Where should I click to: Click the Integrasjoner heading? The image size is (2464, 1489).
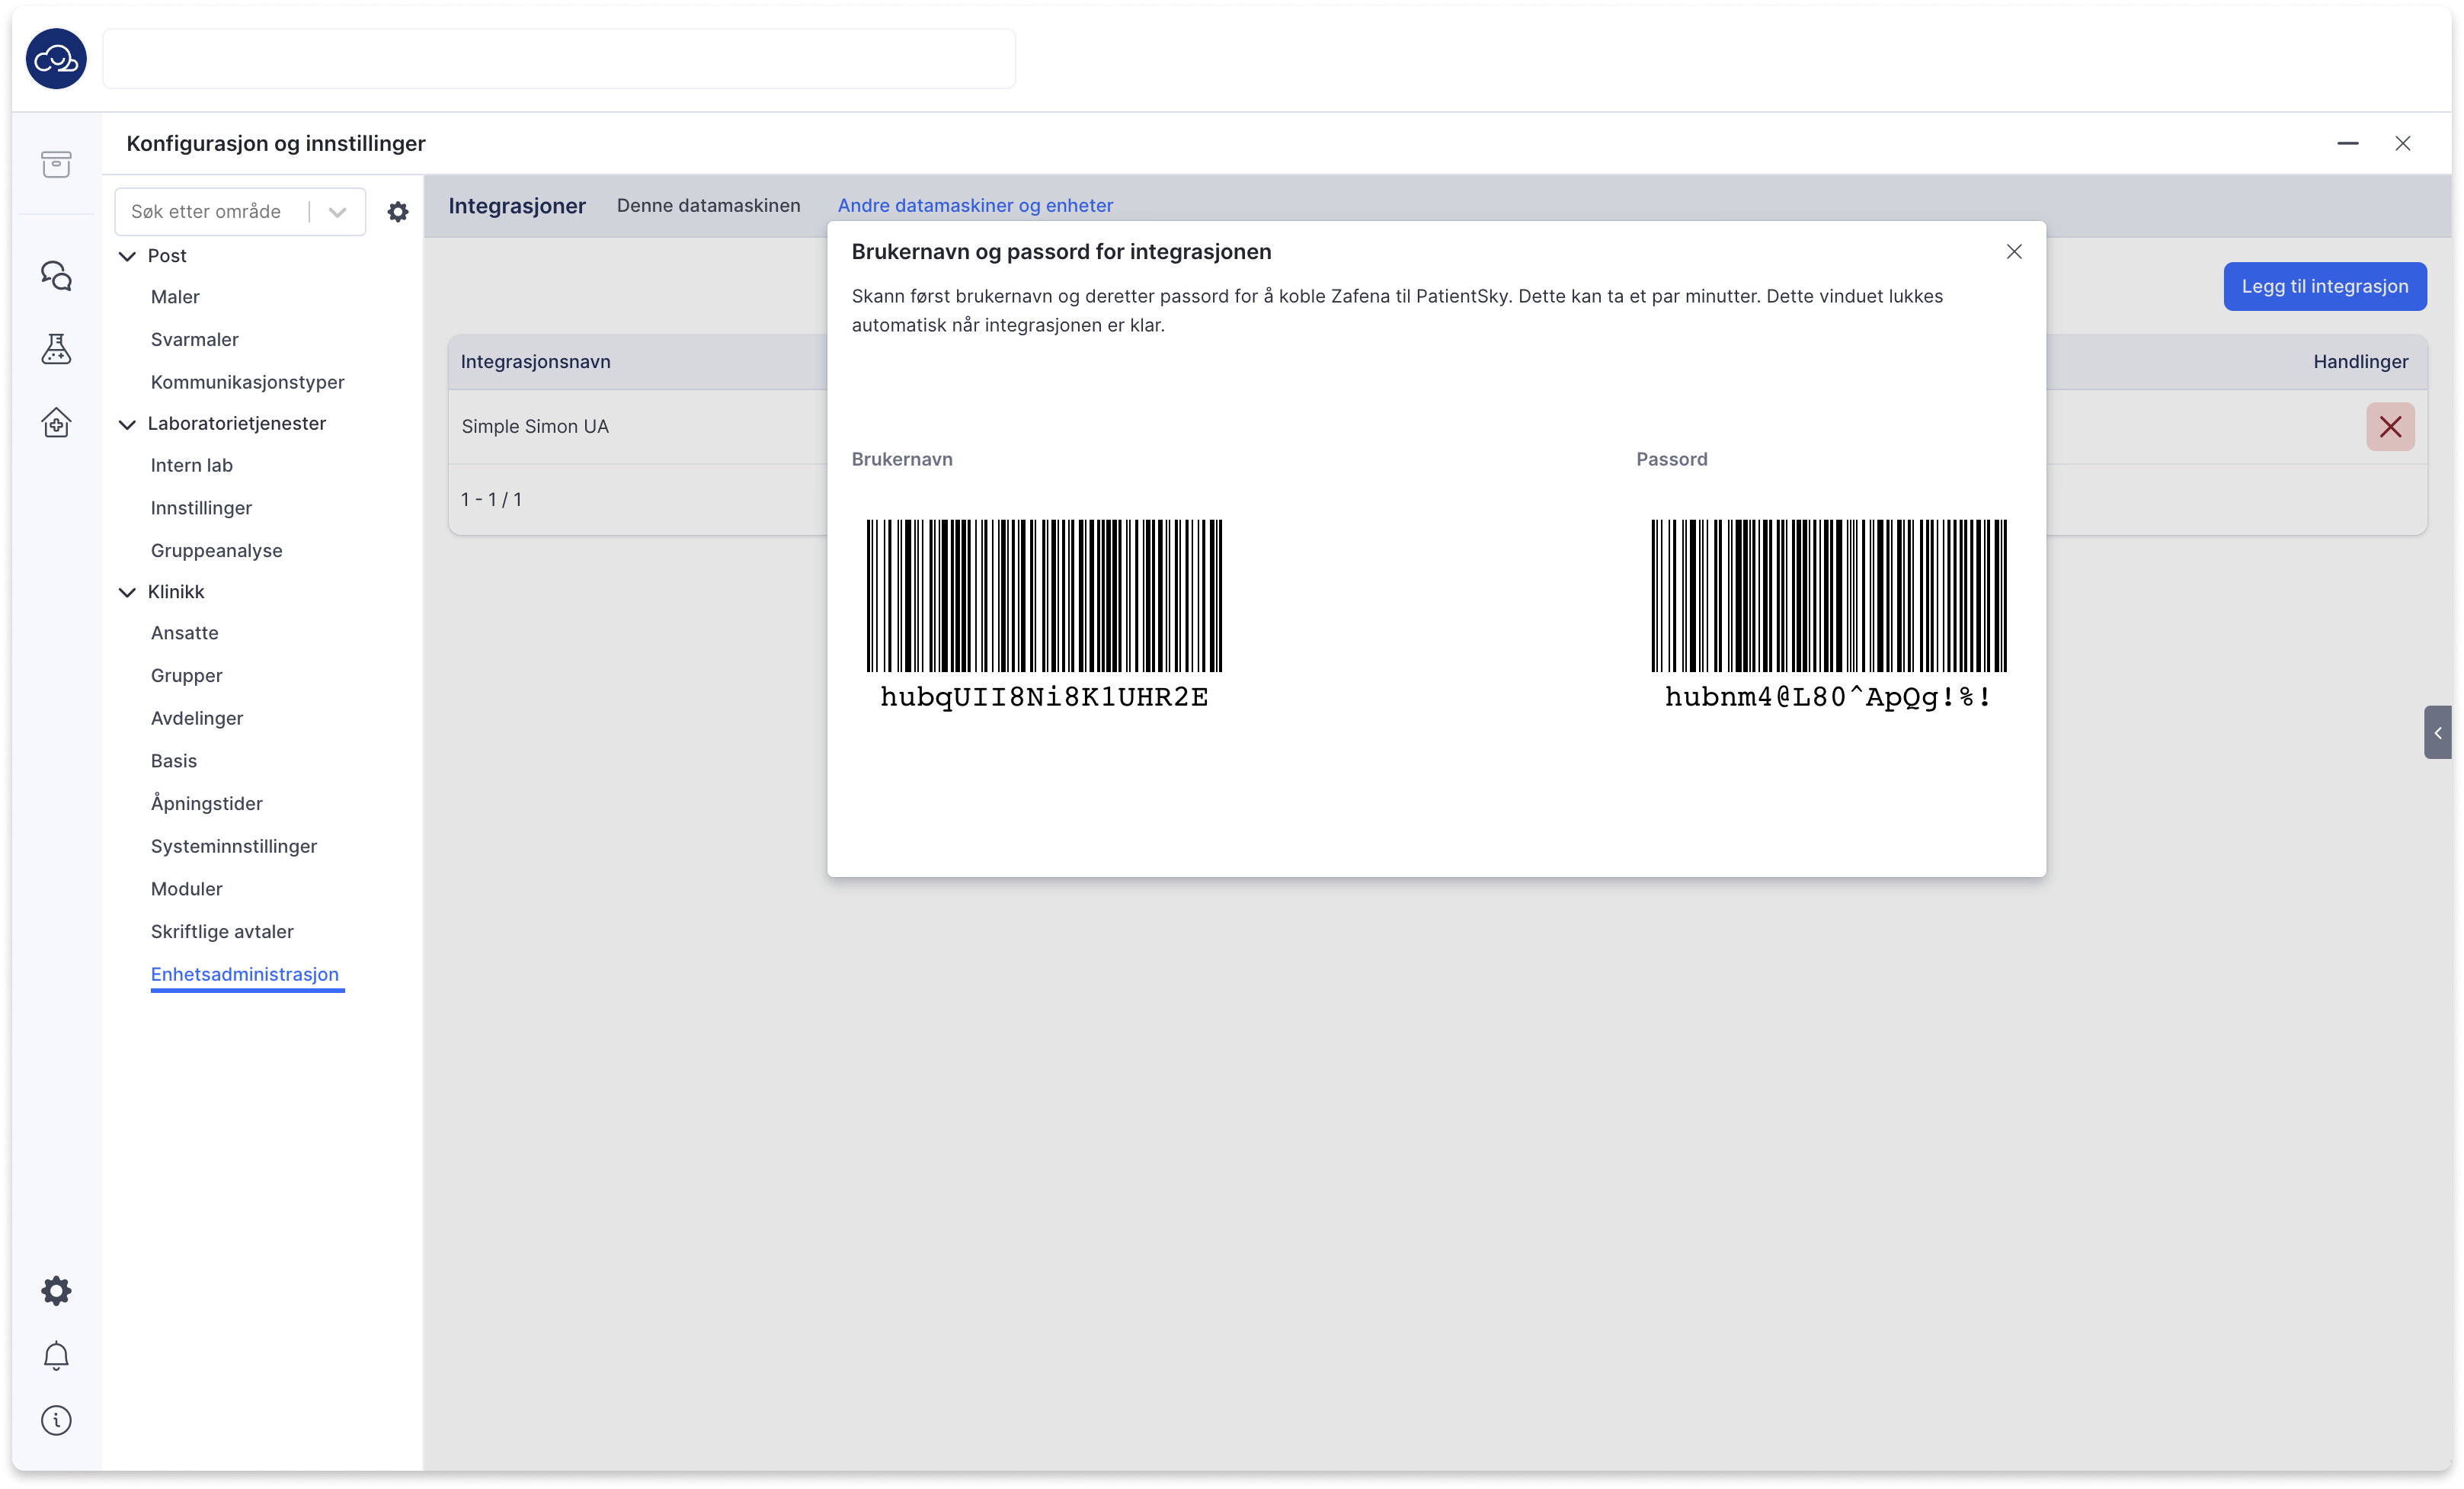point(516,206)
